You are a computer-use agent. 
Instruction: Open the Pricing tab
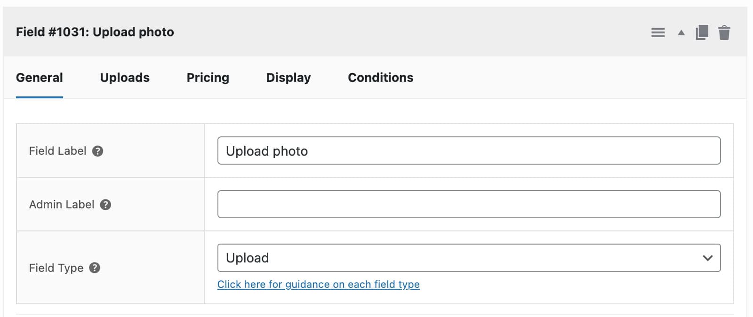[208, 78]
